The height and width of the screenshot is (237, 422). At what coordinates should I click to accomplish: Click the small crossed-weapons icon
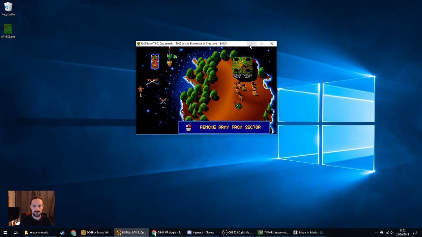click(163, 101)
